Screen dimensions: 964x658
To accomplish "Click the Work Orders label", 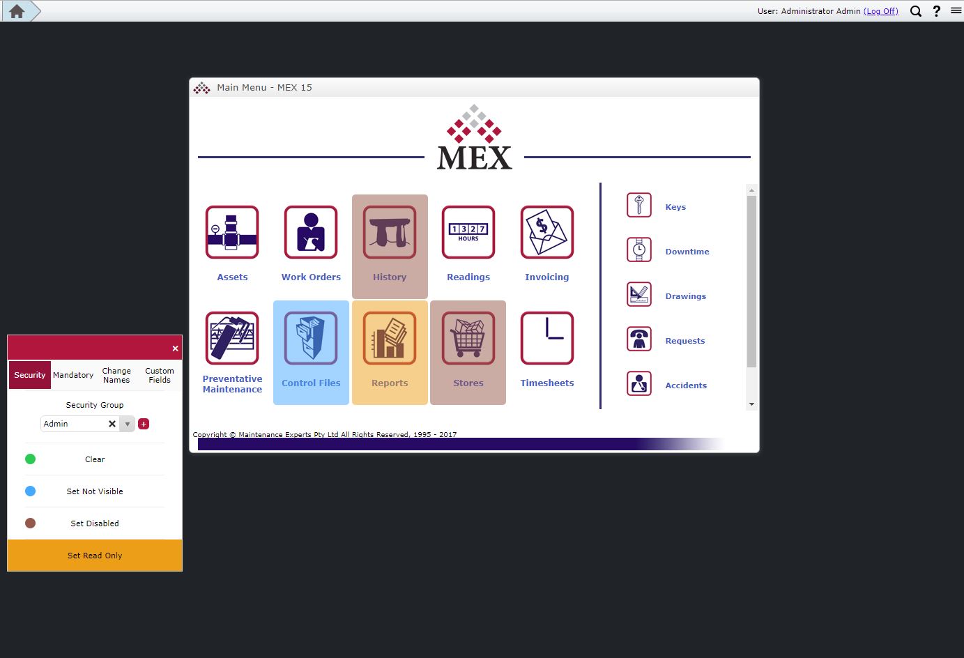I will tap(311, 277).
